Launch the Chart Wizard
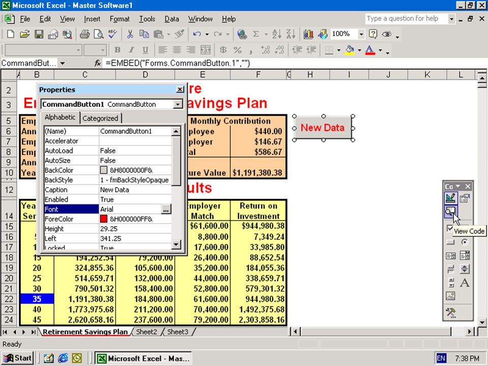Image resolution: width=488 pixels, height=366 pixels. point(308,34)
